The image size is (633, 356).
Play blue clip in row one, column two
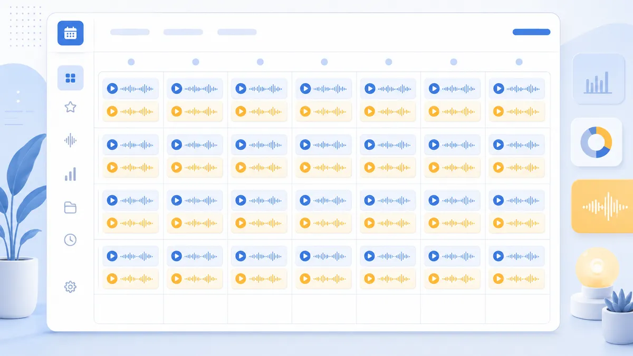pos(176,89)
